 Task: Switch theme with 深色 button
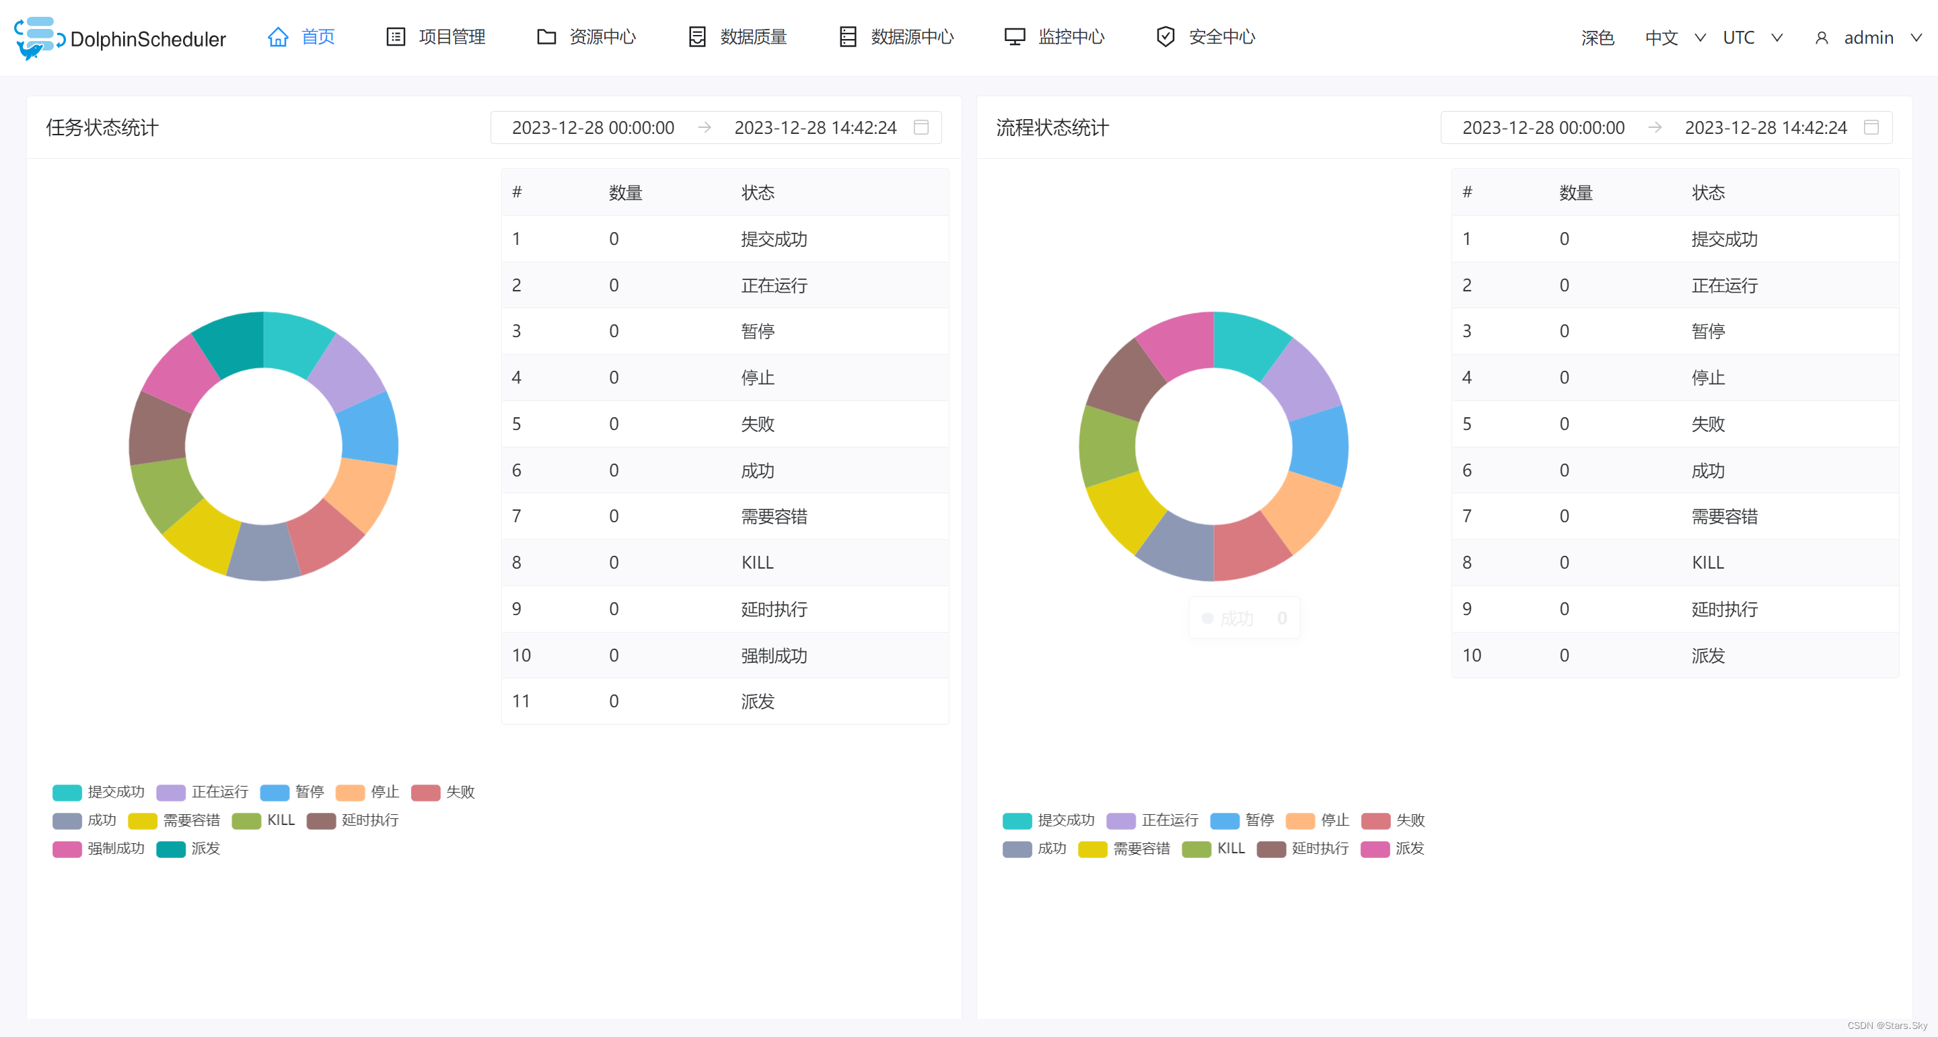coord(1598,38)
